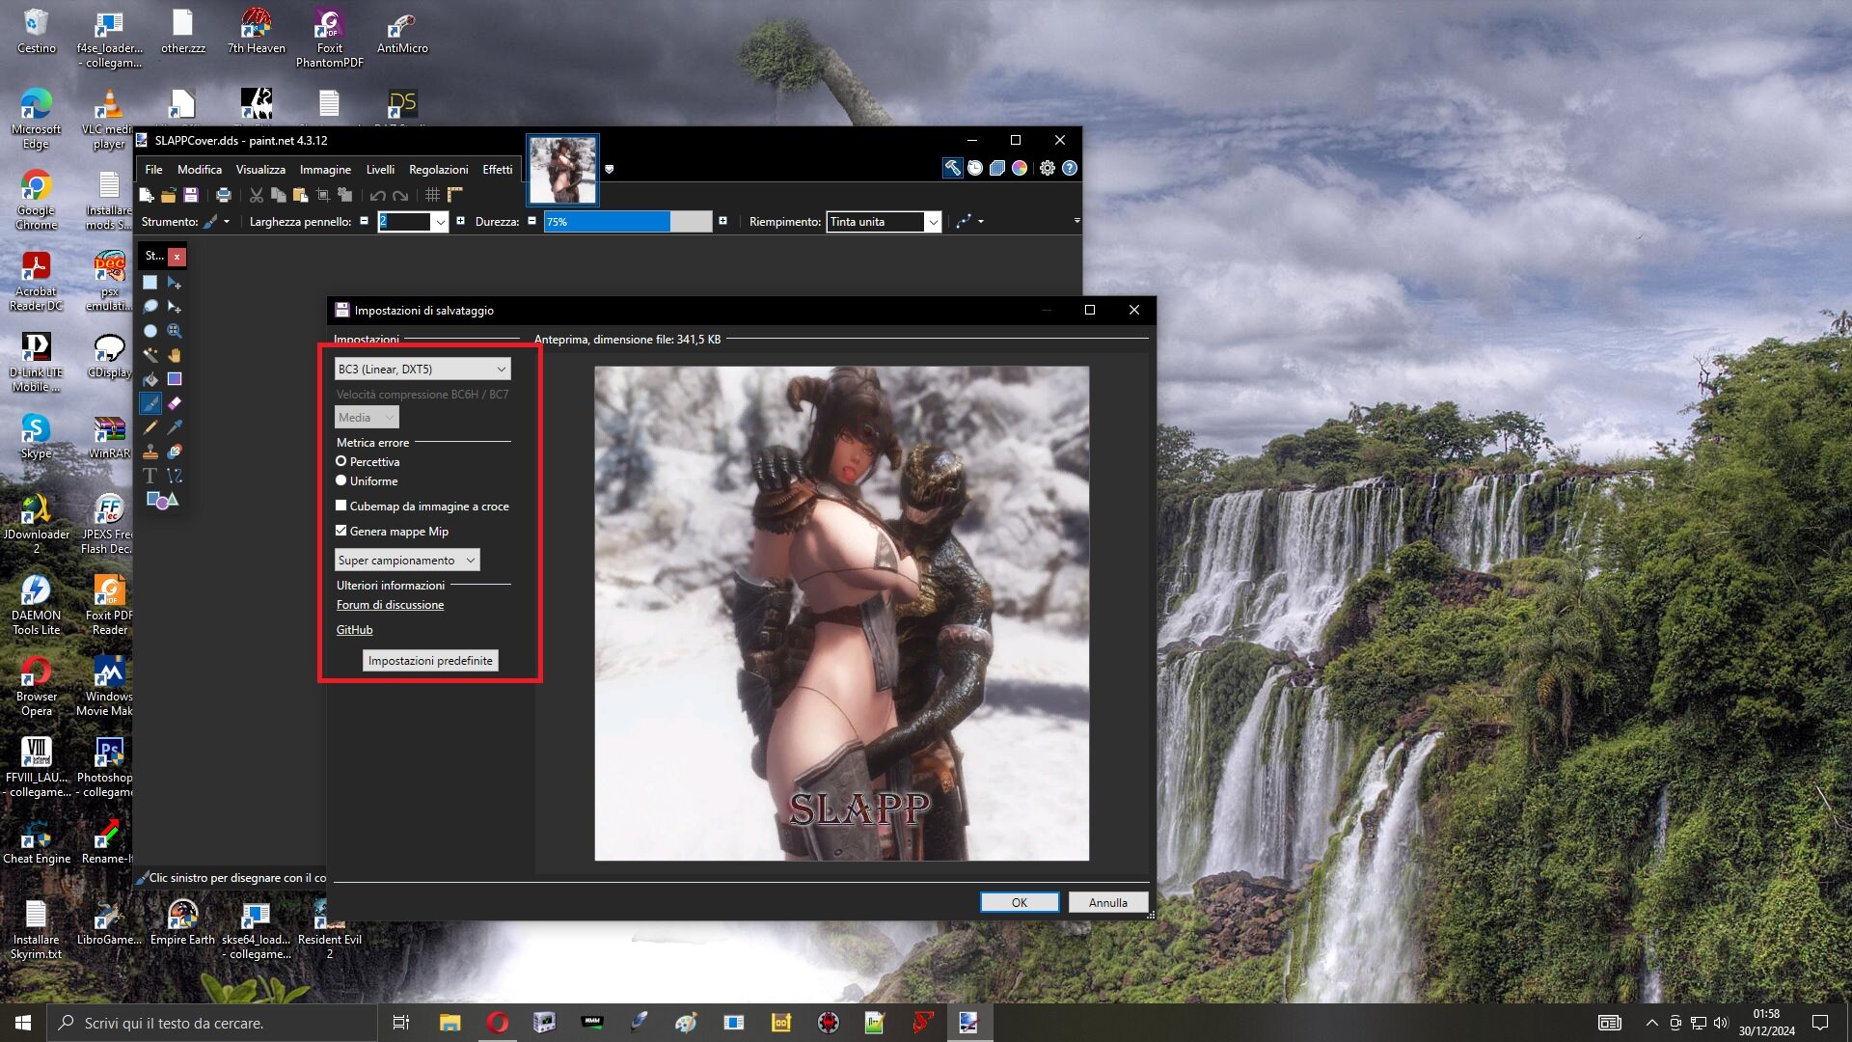Open the BC3 (Linear, DXT5) format dropdown
Viewport: 1852px width, 1042px height.
422,369
